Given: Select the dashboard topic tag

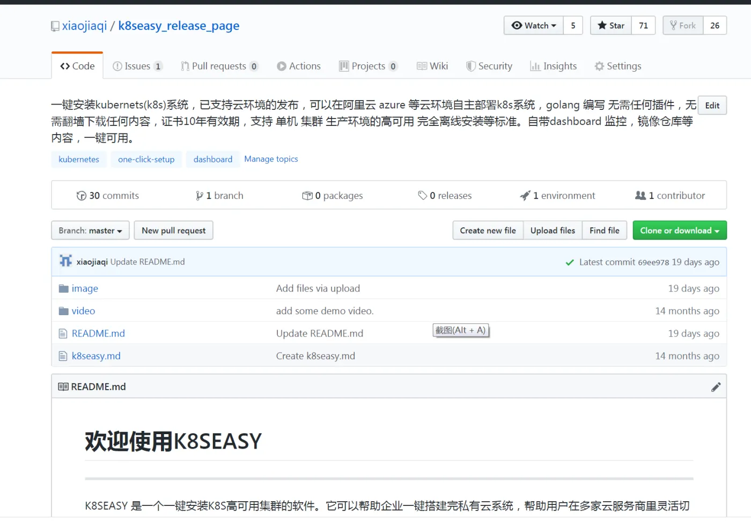Looking at the screenshot, I should 213,159.
